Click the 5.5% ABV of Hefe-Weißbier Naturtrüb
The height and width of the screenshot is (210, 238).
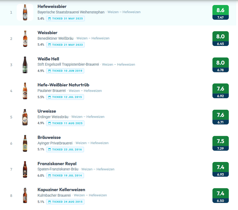pyautogui.click(x=41, y=97)
